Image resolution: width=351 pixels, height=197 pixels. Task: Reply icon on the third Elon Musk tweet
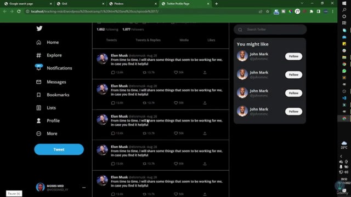pyautogui.click(x=113, y=133)
